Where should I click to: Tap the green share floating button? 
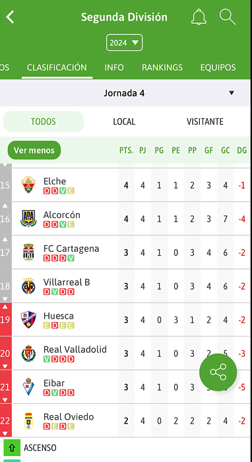(218, 372)
